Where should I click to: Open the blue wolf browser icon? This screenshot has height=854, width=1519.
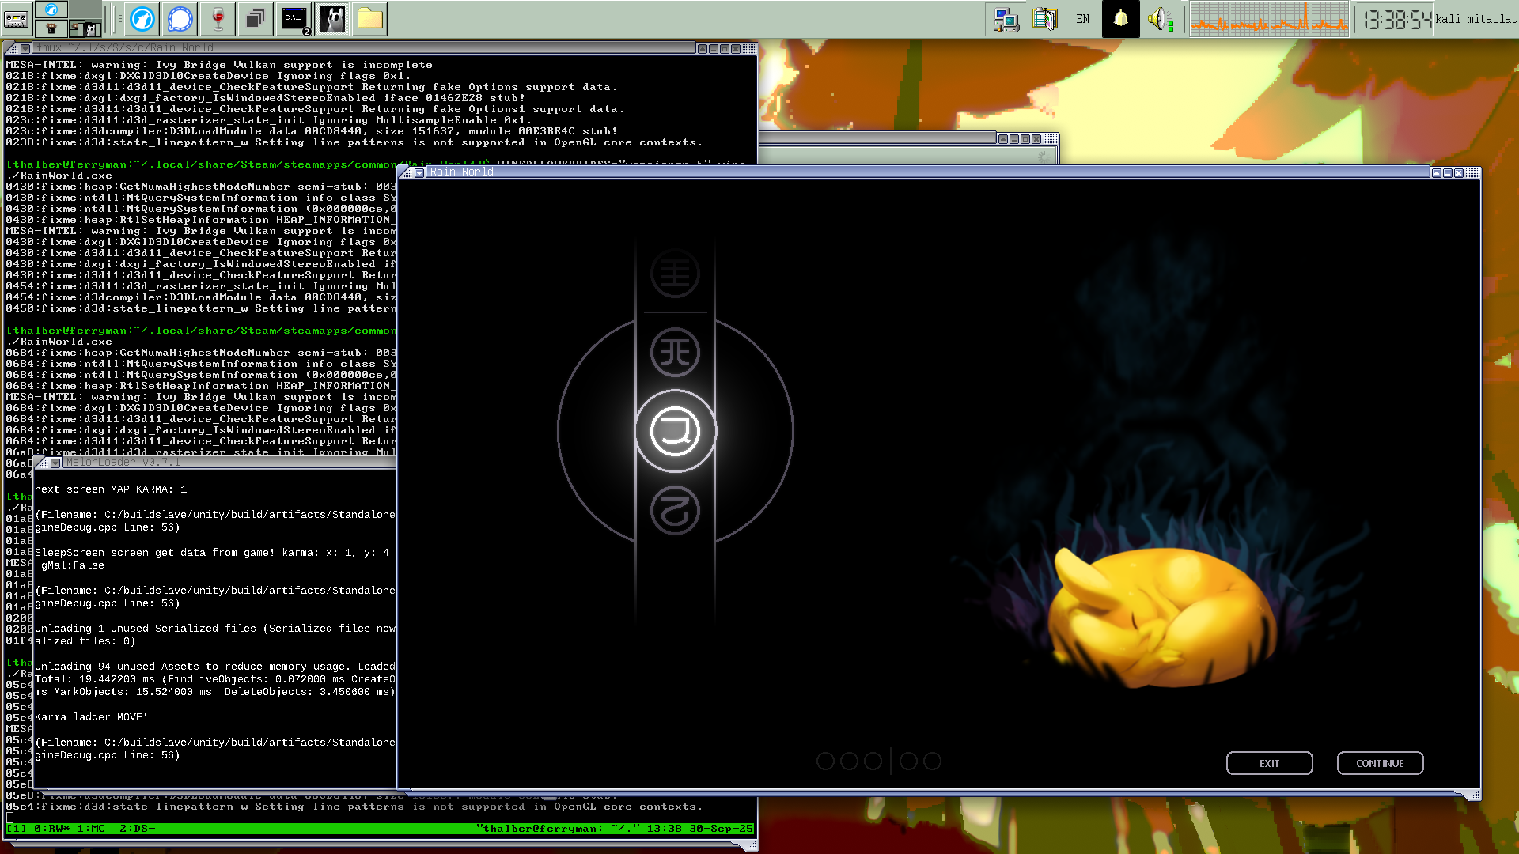click(141, 20)
